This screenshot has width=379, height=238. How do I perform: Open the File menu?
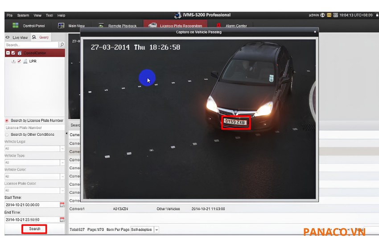[9, 15]
